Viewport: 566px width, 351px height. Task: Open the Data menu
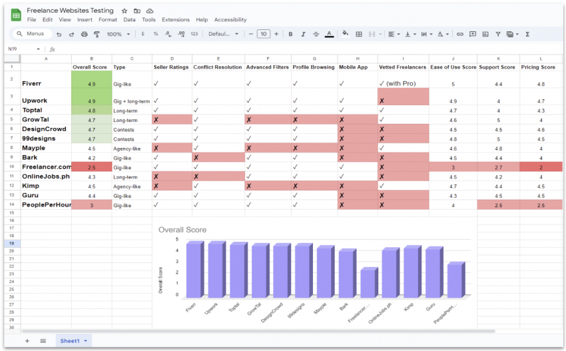click(129, 19)
